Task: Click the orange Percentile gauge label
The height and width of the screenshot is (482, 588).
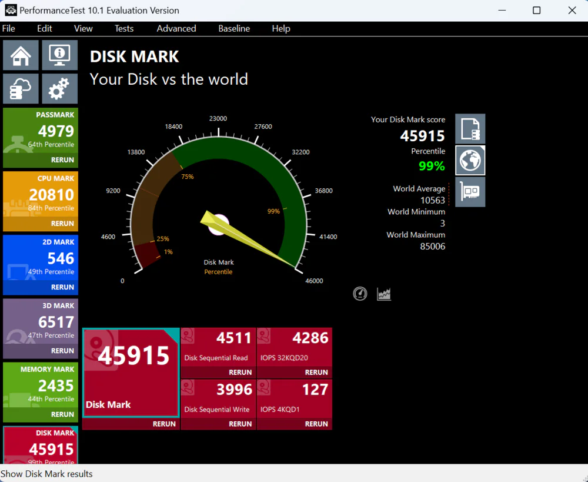Action: [218, 272]
